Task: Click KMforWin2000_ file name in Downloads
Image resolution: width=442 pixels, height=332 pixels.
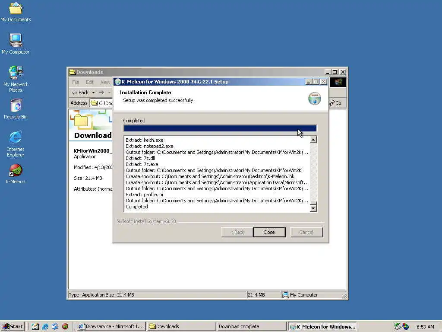Action: coord(93,151)
